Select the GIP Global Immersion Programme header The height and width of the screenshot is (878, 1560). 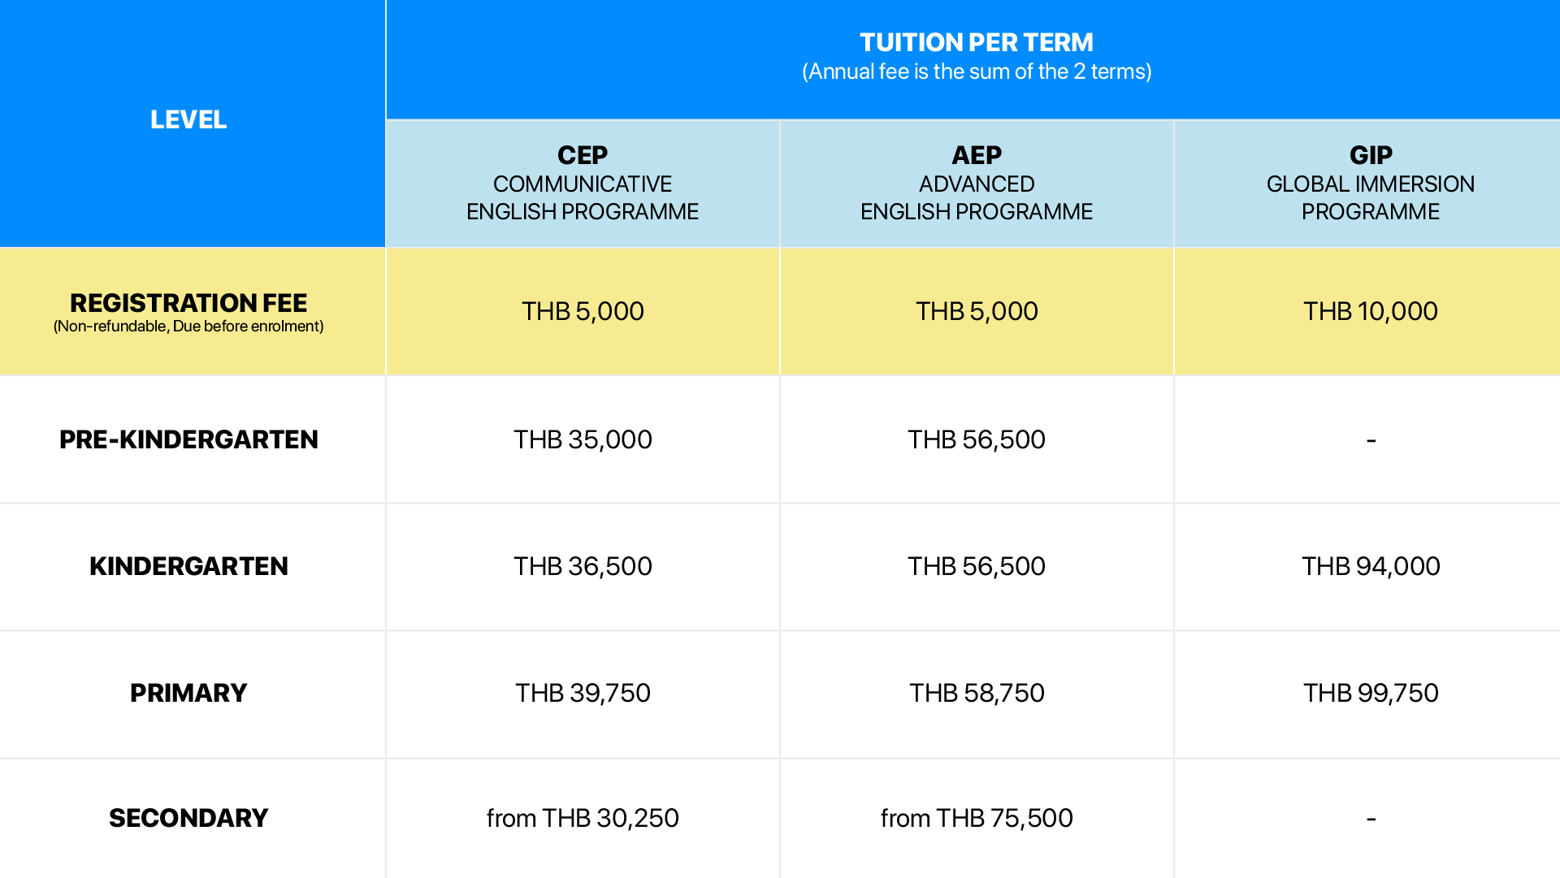click(x=1370, y=184)
